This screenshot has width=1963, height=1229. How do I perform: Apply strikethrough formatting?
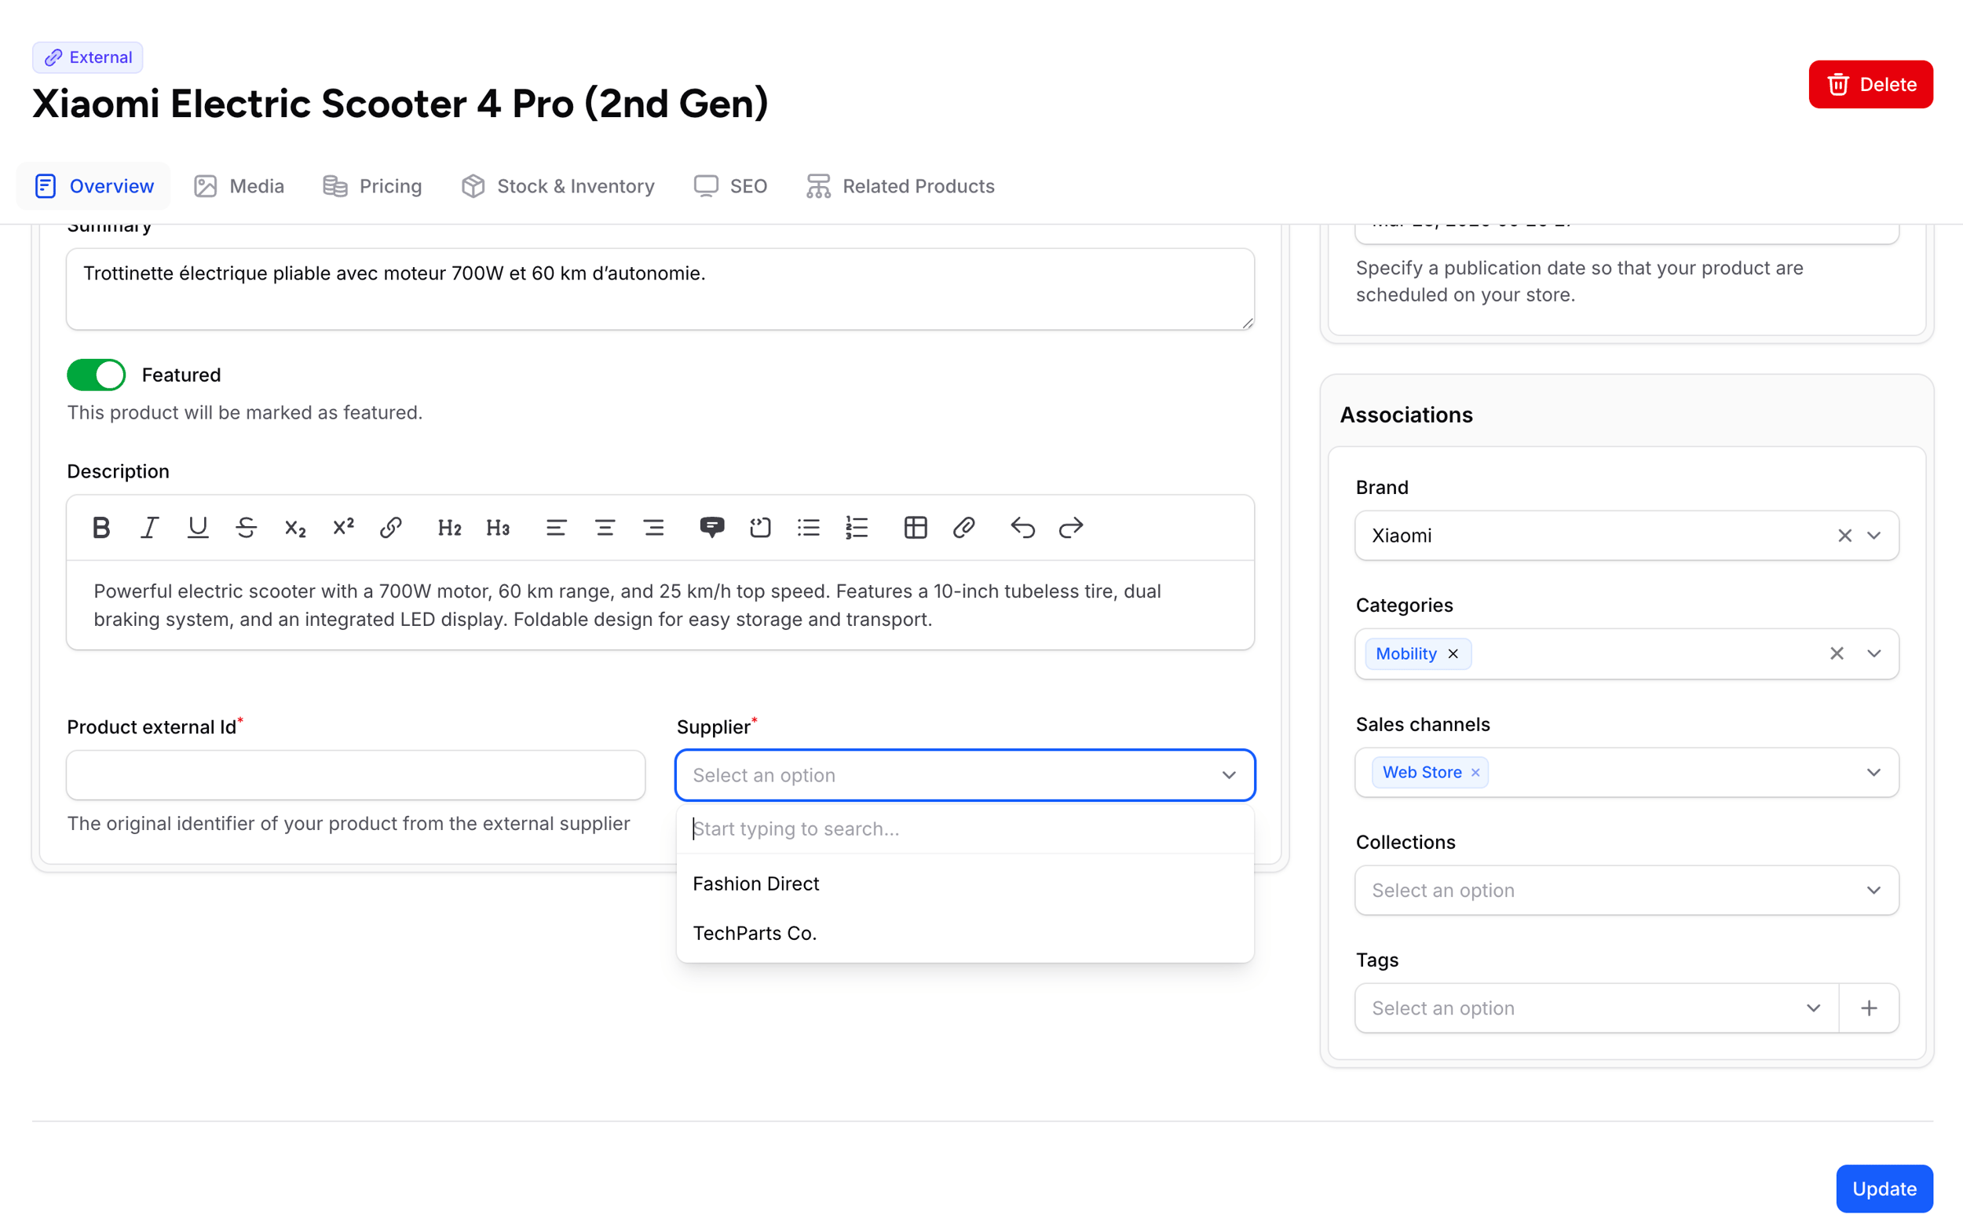pos(247,528)
